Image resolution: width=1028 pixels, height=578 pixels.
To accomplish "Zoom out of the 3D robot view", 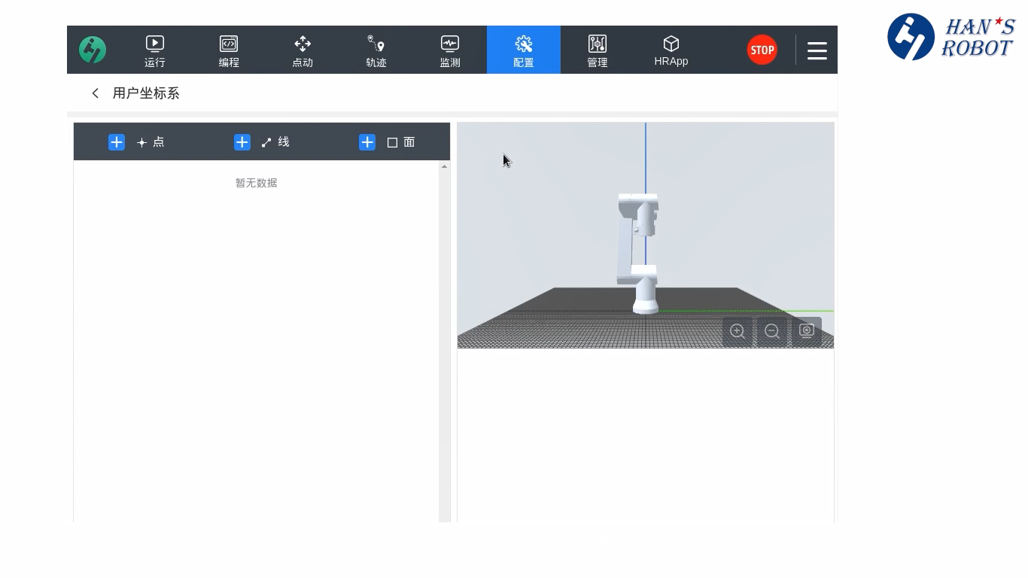I will pos(772,331).
